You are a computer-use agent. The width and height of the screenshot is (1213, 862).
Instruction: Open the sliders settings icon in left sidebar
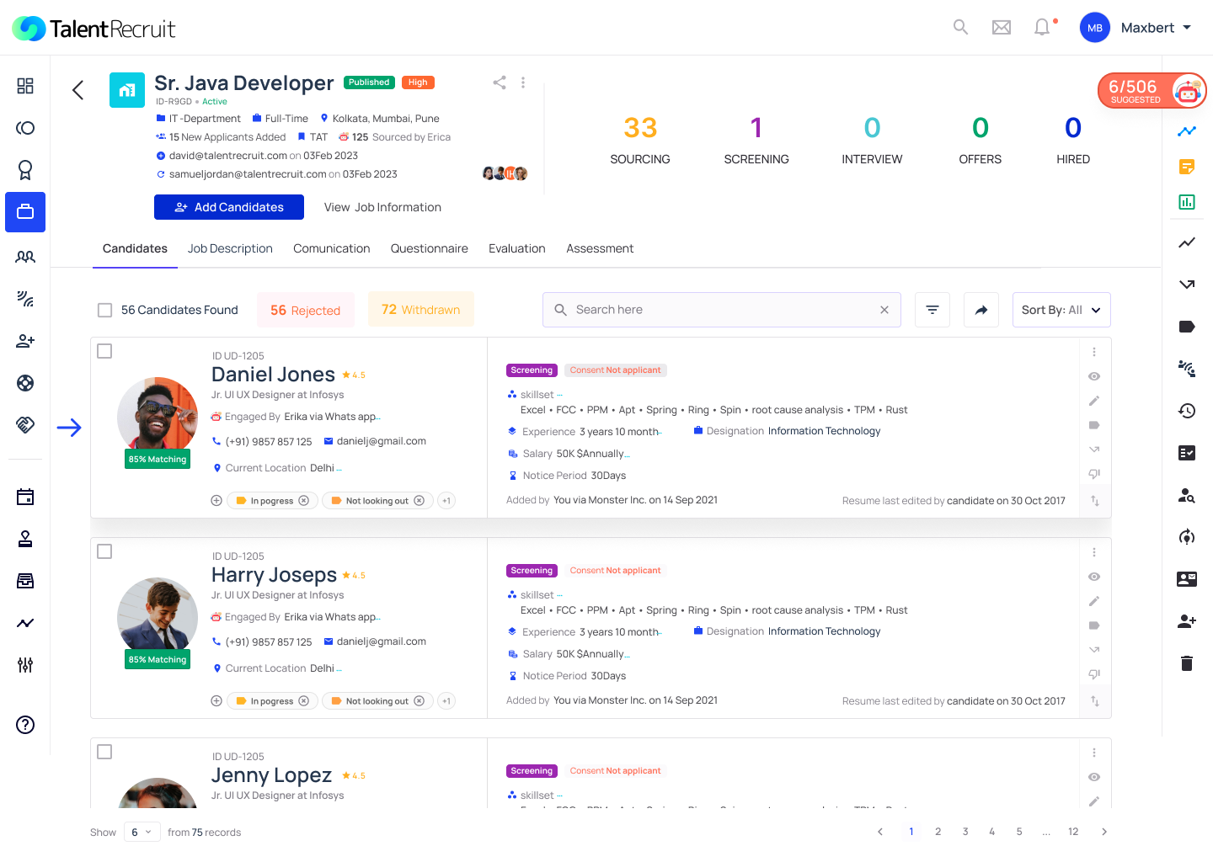[x=25, y=665]
